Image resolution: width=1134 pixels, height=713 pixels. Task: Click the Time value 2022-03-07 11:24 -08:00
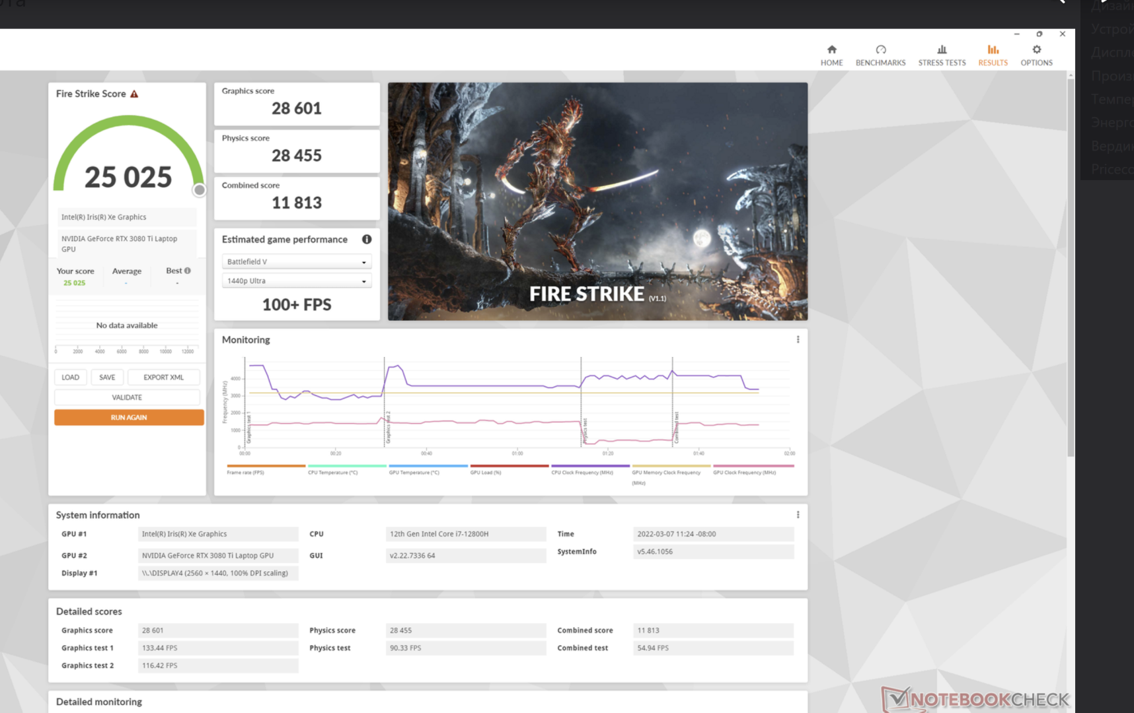coord(714,534)
